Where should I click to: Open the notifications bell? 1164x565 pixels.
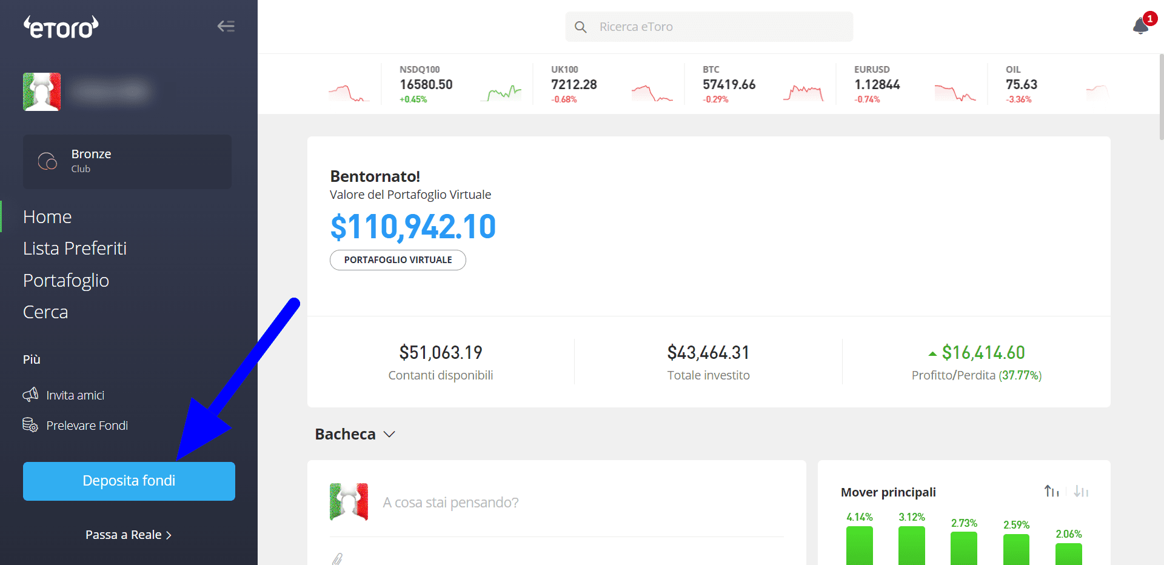coord(1141,25)
